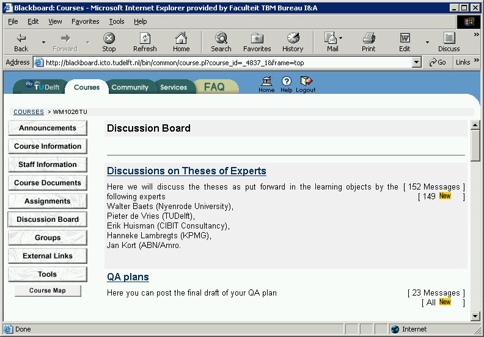The height and width of the screenshot is (337, 484).
Task: Open the QA plans forum link
Action: [128, 277]
